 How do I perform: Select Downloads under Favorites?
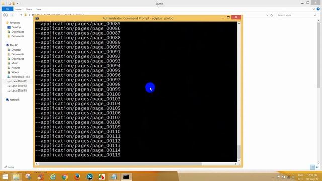18,32
